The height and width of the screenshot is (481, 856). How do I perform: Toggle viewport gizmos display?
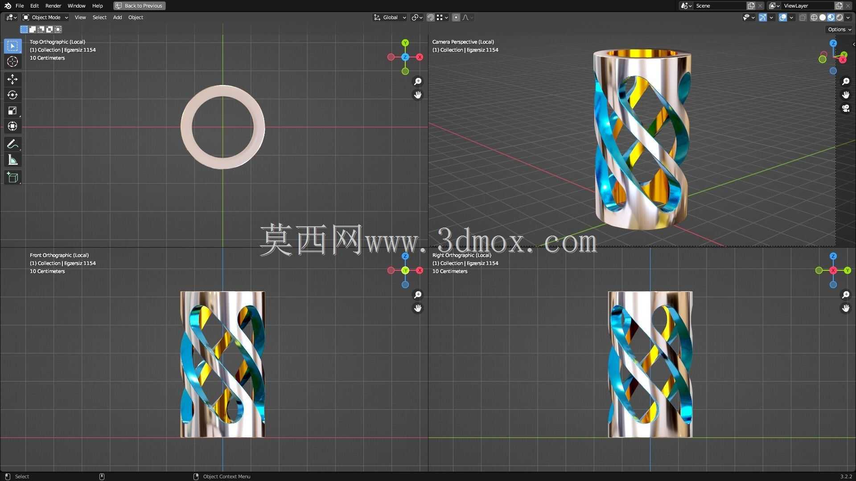[x=763, y=17]
